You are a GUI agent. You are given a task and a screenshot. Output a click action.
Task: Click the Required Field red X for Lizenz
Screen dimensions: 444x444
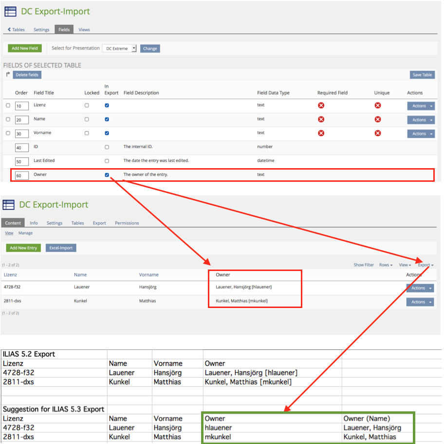[321, 105]
